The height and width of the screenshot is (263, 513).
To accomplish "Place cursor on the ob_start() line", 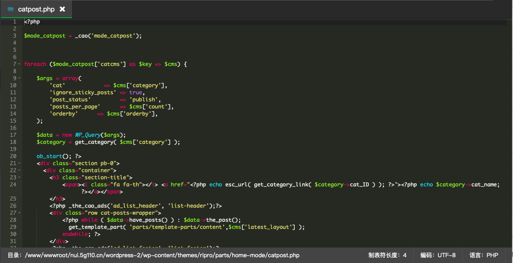I will tap(59, 156).
